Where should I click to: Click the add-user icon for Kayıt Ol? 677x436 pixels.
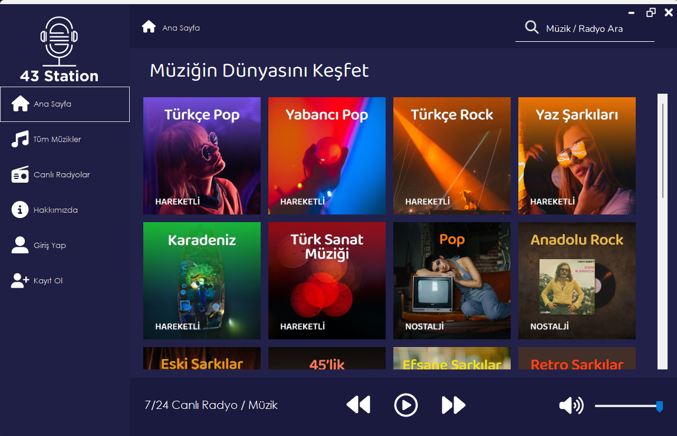click(x=20, y=280)
